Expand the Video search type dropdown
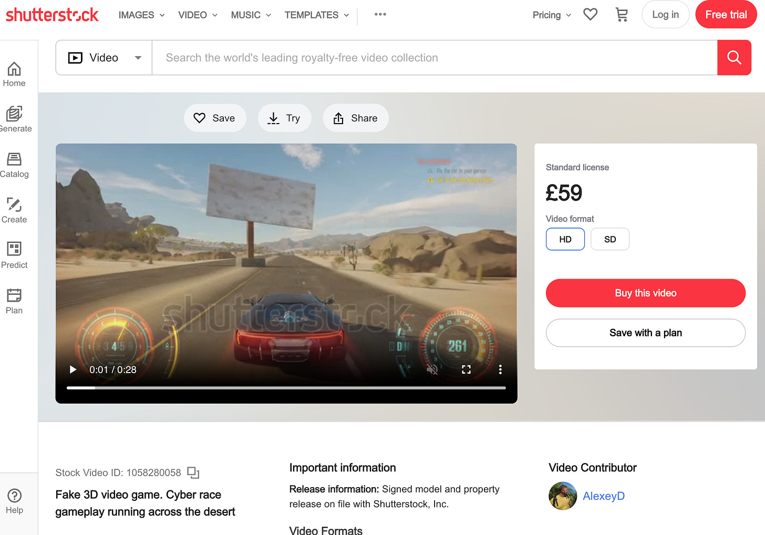 pos(104,58)
